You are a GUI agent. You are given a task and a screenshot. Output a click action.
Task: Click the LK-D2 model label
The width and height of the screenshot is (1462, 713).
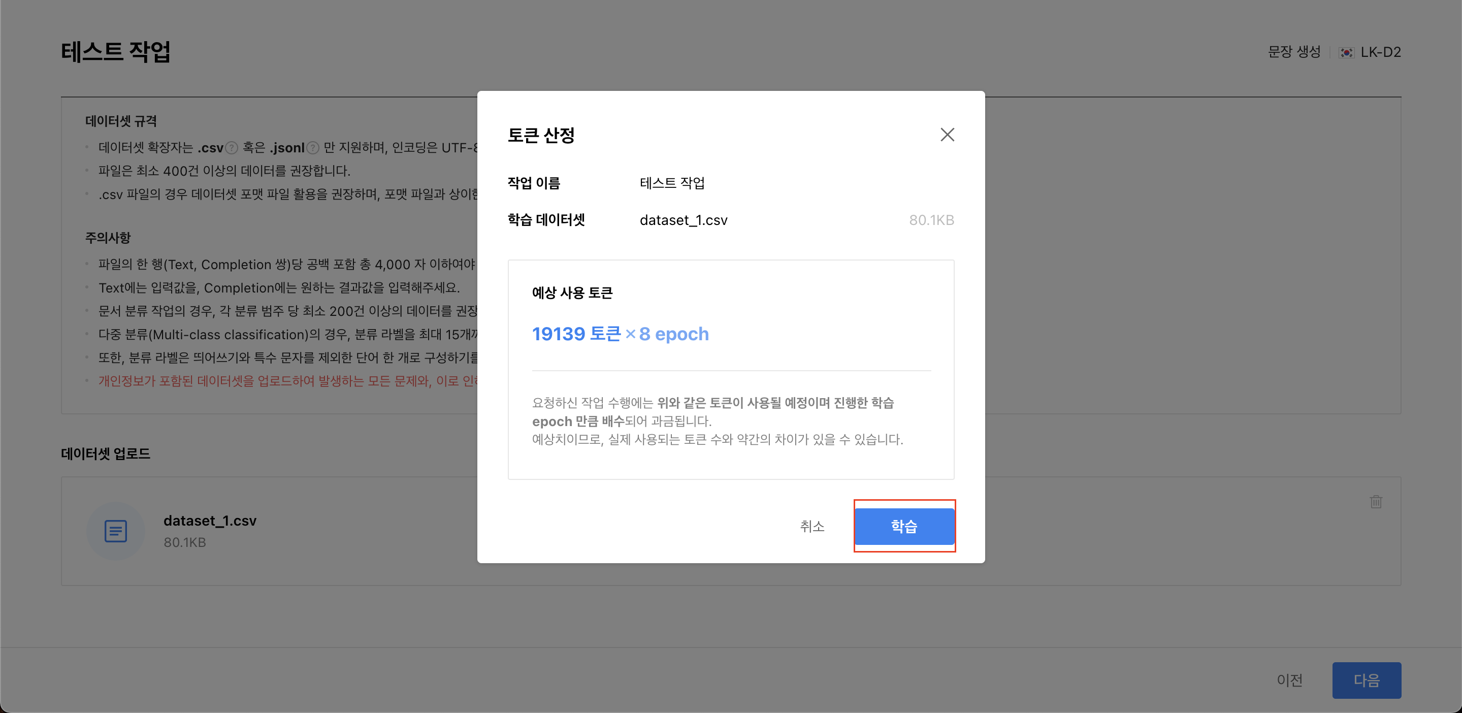(x=1380, y=52)
